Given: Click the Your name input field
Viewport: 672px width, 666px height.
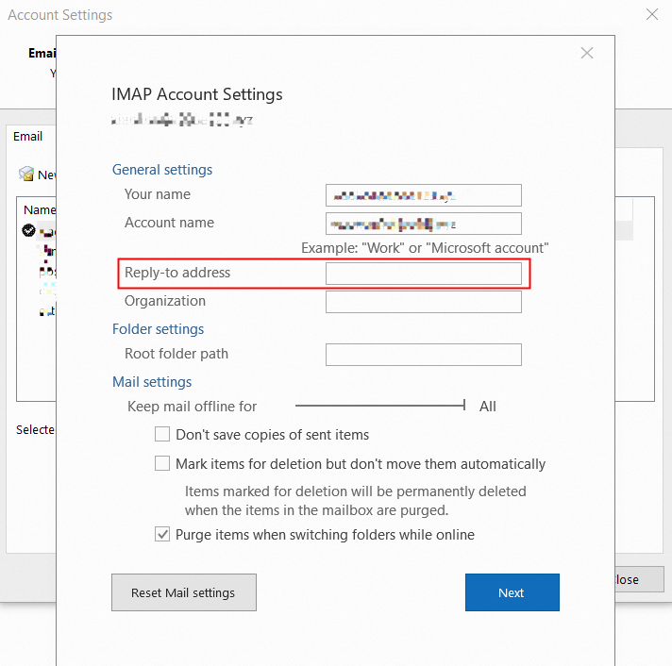Looking at the screenshot, I should (x=424, y=195).
